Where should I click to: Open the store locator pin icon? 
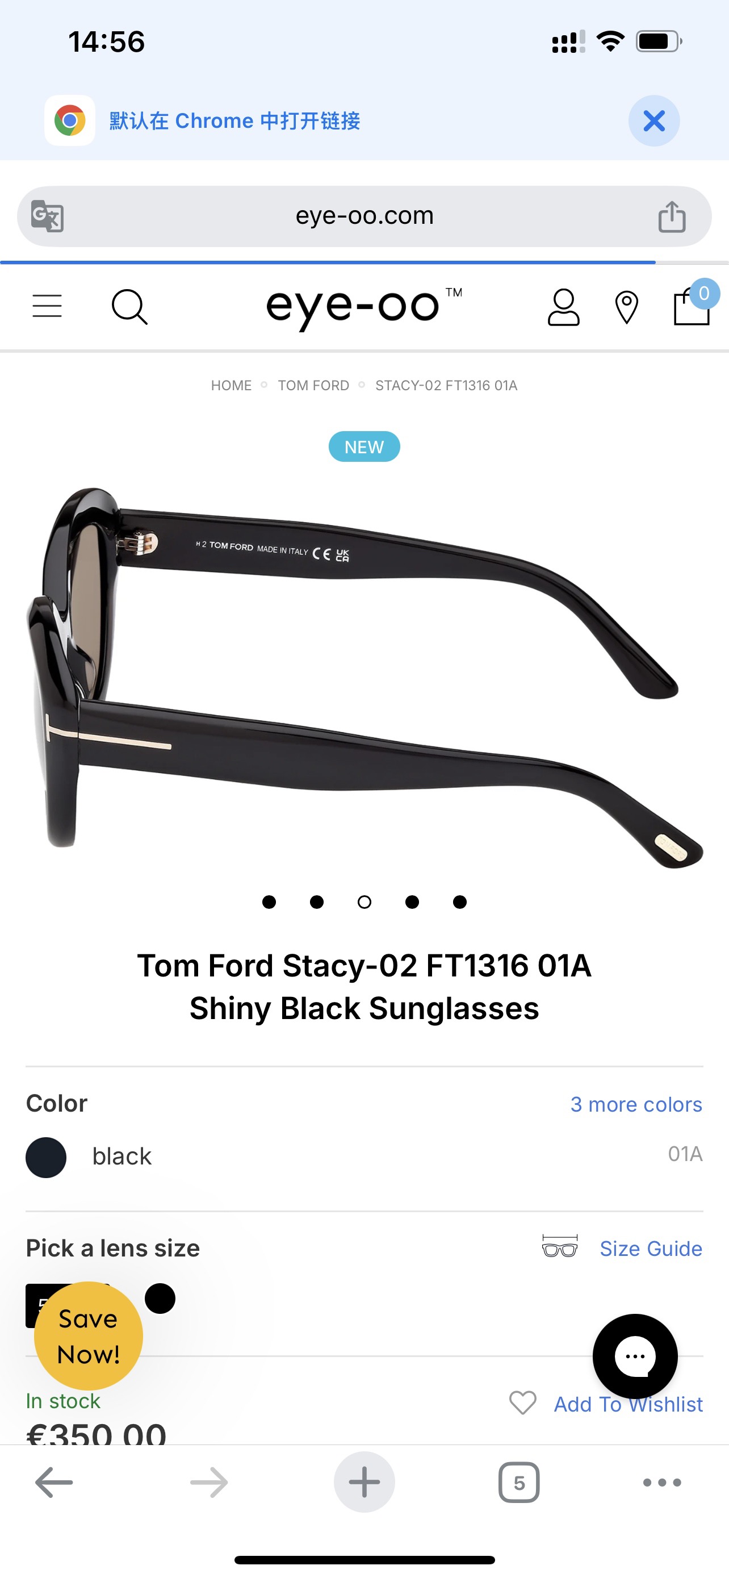click(626, 307)
